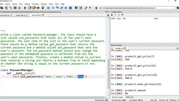179x101 pixels.
Task: Open the Help menu
Action: coord(63,4)
